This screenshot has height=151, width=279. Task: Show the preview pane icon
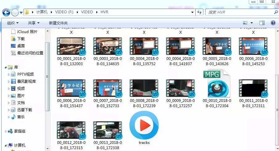point(262,23)
